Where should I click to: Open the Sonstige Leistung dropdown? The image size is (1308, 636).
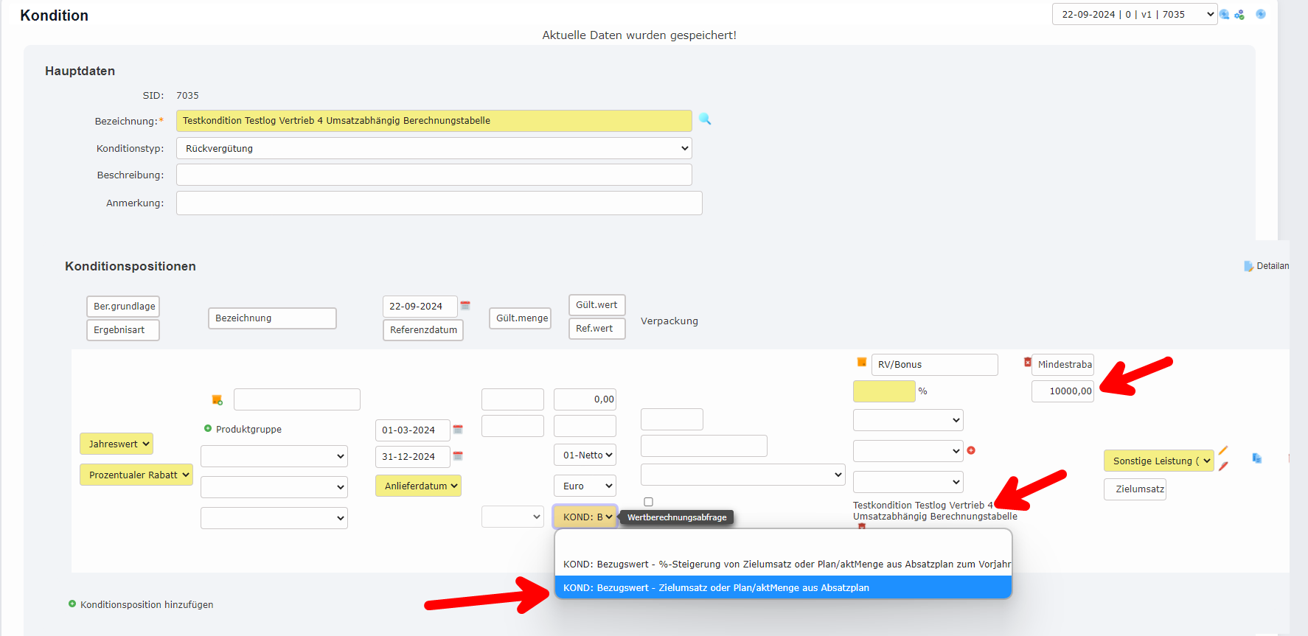[x=1158, y=461]
